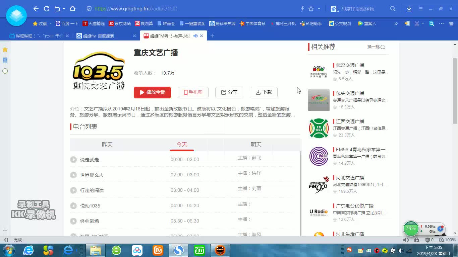Open the 江西交通广播 recommendation link
The width and height of the screenshot is (458, 257).
[x=350, y=121]
